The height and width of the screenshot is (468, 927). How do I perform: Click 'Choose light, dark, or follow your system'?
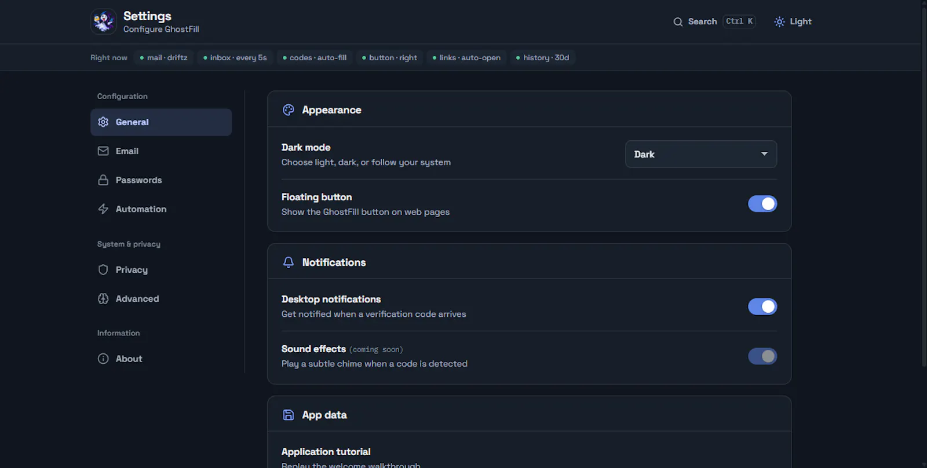tap(366, 163)
